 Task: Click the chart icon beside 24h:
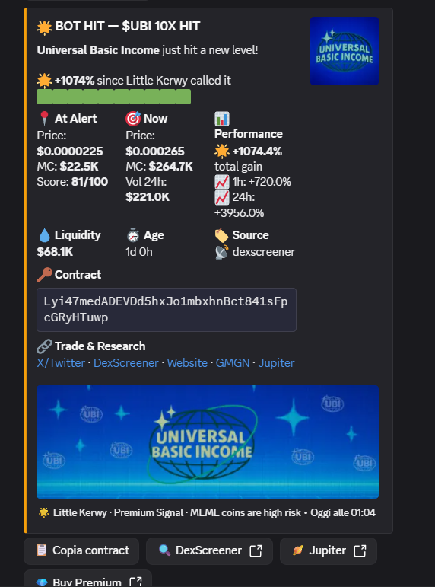222,198
